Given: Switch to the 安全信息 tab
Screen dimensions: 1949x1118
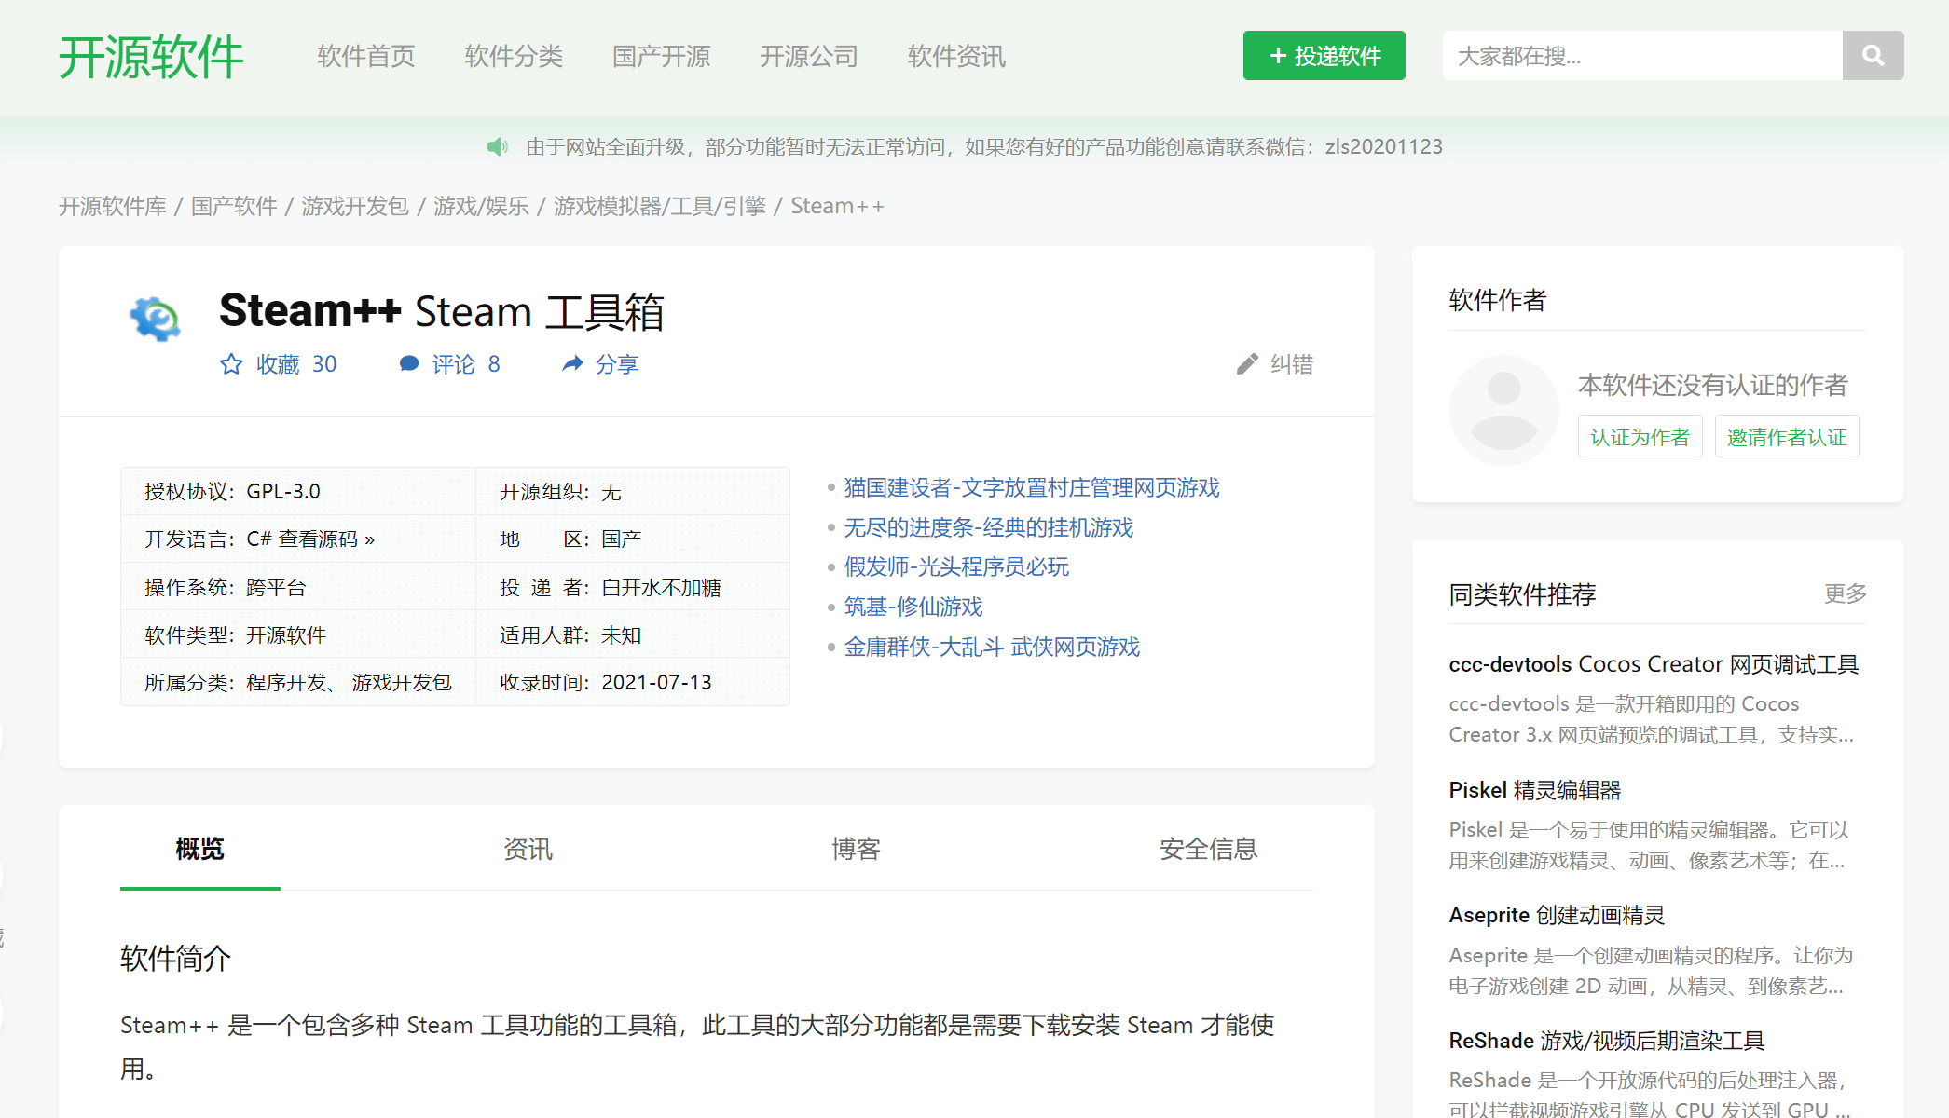Looking at the screenshot, I should point(1208,849).
